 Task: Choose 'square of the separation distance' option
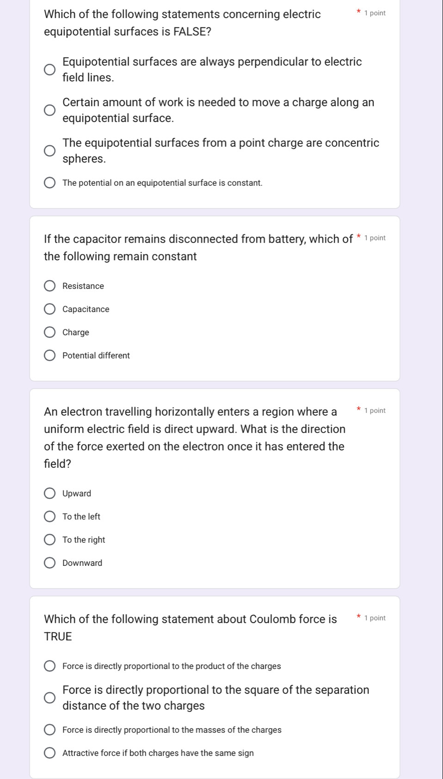49,698
